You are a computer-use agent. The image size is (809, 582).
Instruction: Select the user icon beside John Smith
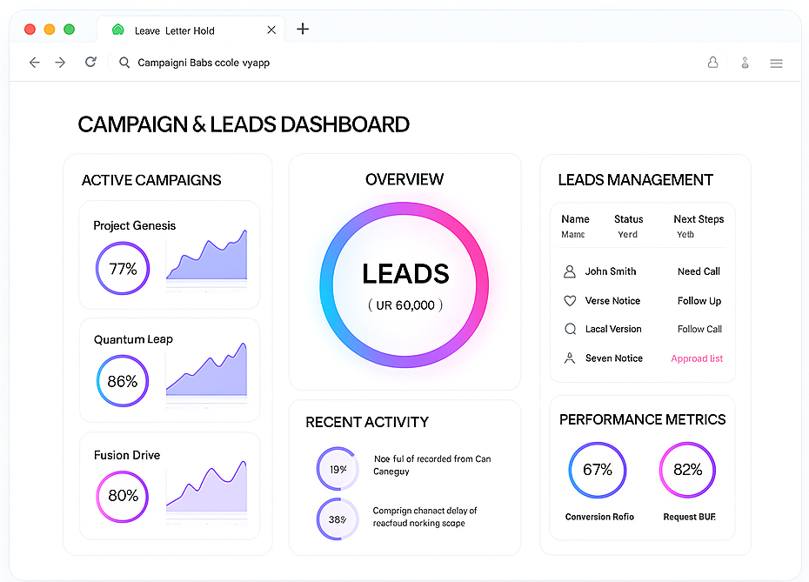(570, 271)
